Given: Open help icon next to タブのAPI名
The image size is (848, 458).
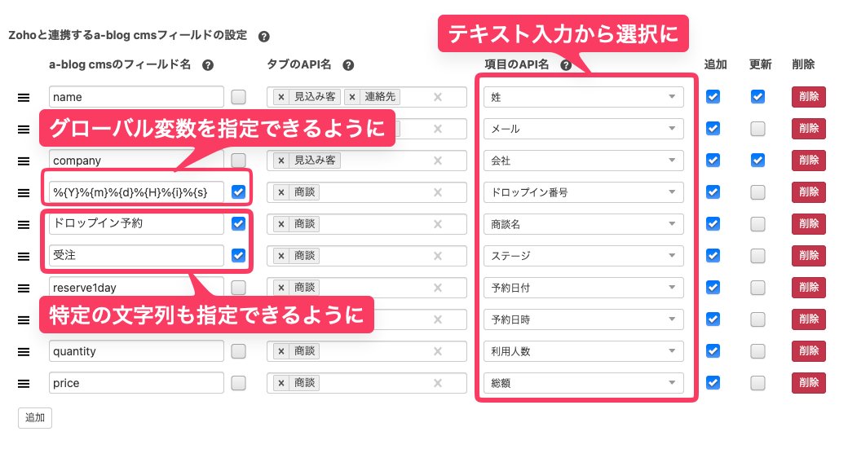Looking at the screenshot, I should (348, 65).
